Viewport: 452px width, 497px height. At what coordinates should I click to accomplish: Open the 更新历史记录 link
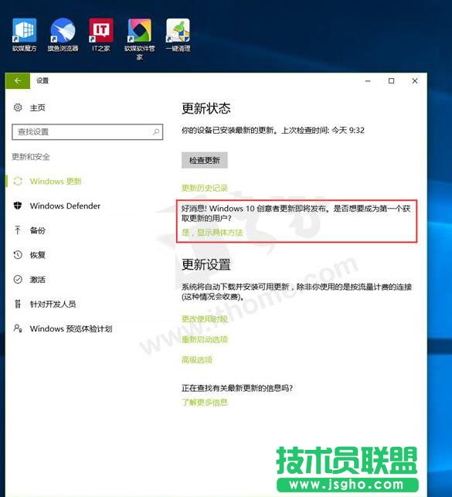pyautogui.click(x=204, y=188)
